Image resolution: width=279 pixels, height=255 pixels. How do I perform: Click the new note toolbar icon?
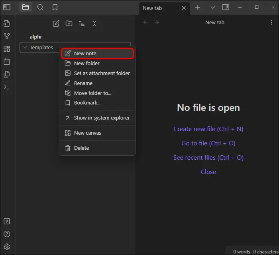click(56, 23)
